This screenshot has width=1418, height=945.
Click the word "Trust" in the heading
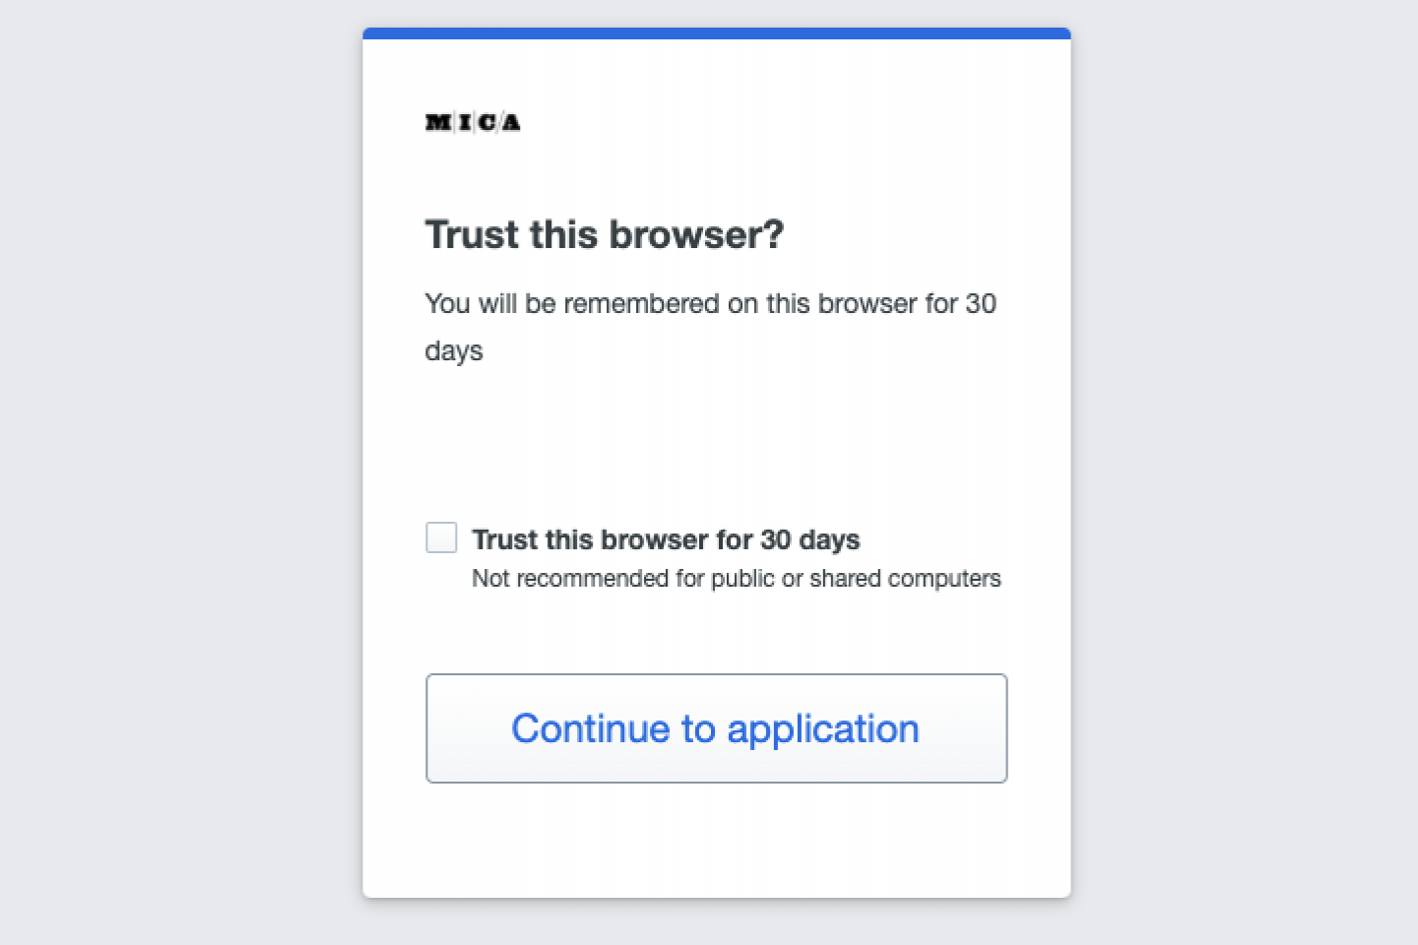(x=472, y=234)
